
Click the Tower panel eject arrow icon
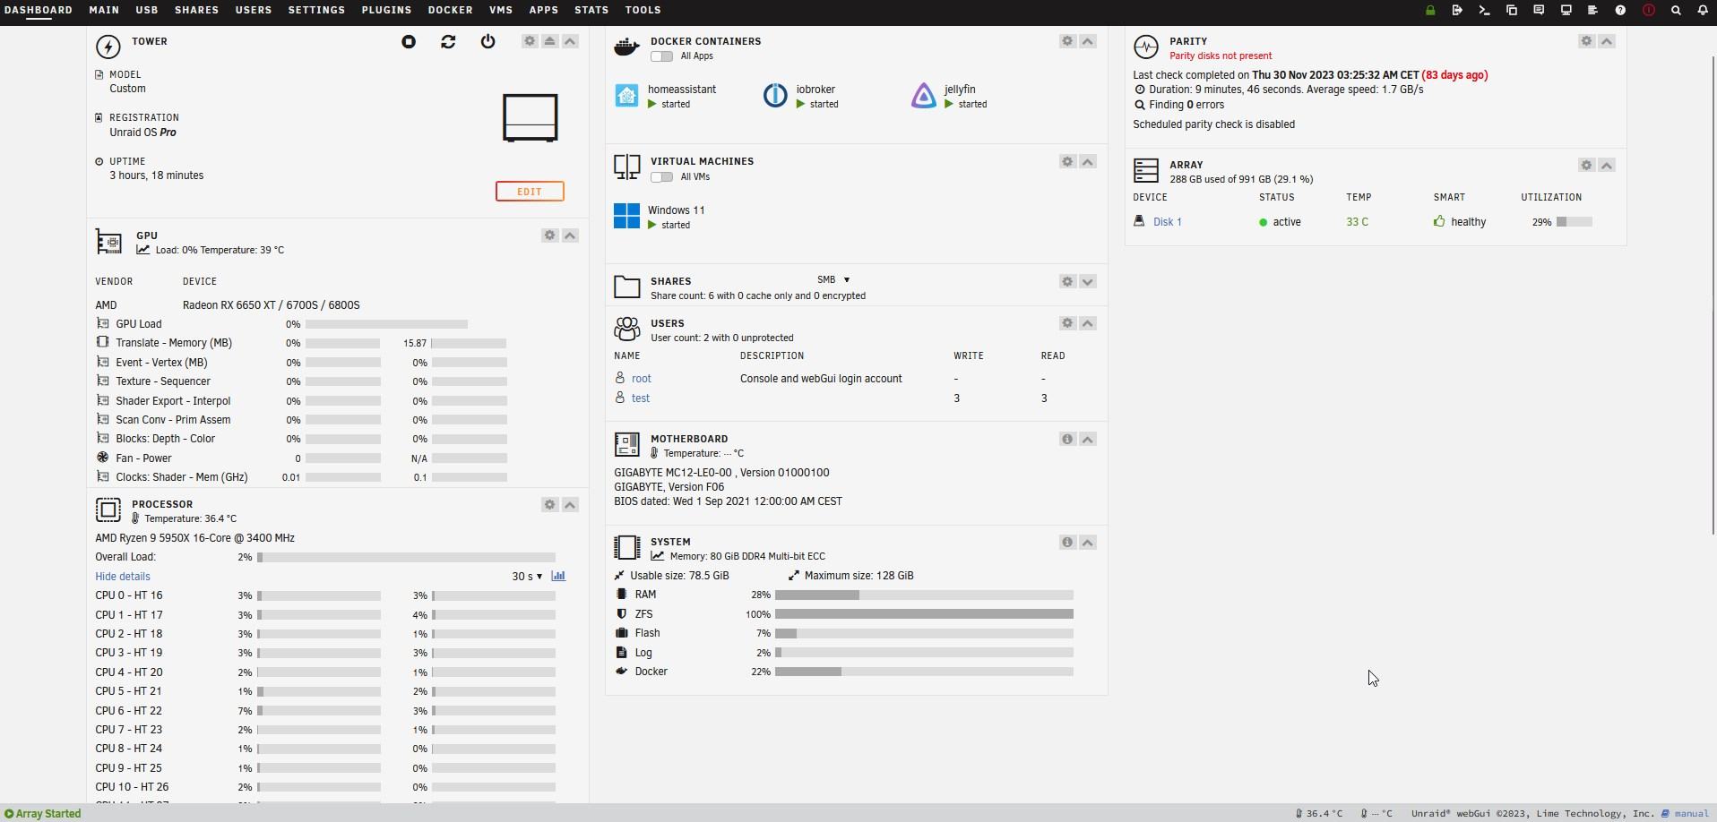(549, 41)
